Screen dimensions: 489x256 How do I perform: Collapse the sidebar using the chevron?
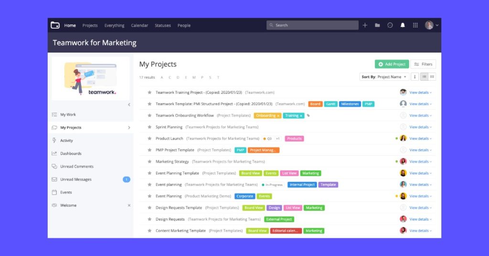pos(129,105)
